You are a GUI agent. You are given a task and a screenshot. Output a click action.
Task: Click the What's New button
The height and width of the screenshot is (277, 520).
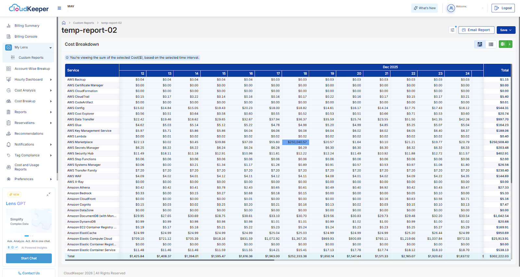(x=424, y=8)
